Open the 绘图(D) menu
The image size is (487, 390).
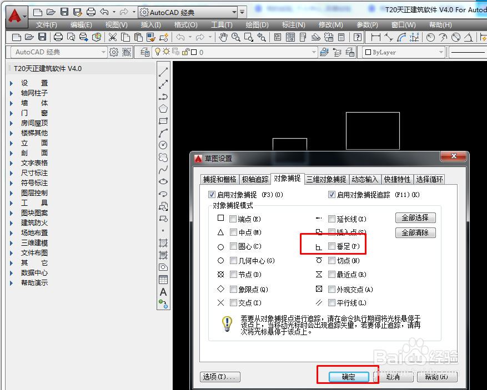click(x=257, y=25)
